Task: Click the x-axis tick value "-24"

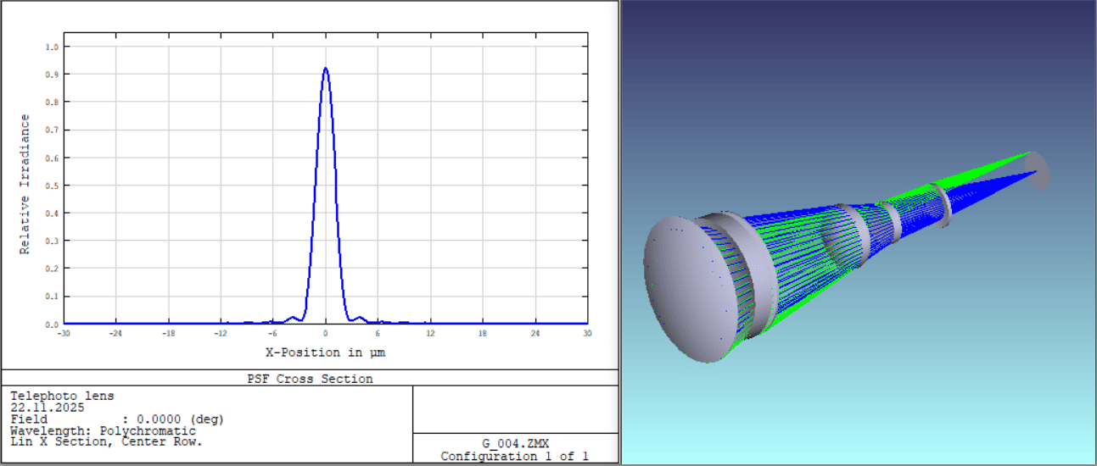Action: point(116,333)
